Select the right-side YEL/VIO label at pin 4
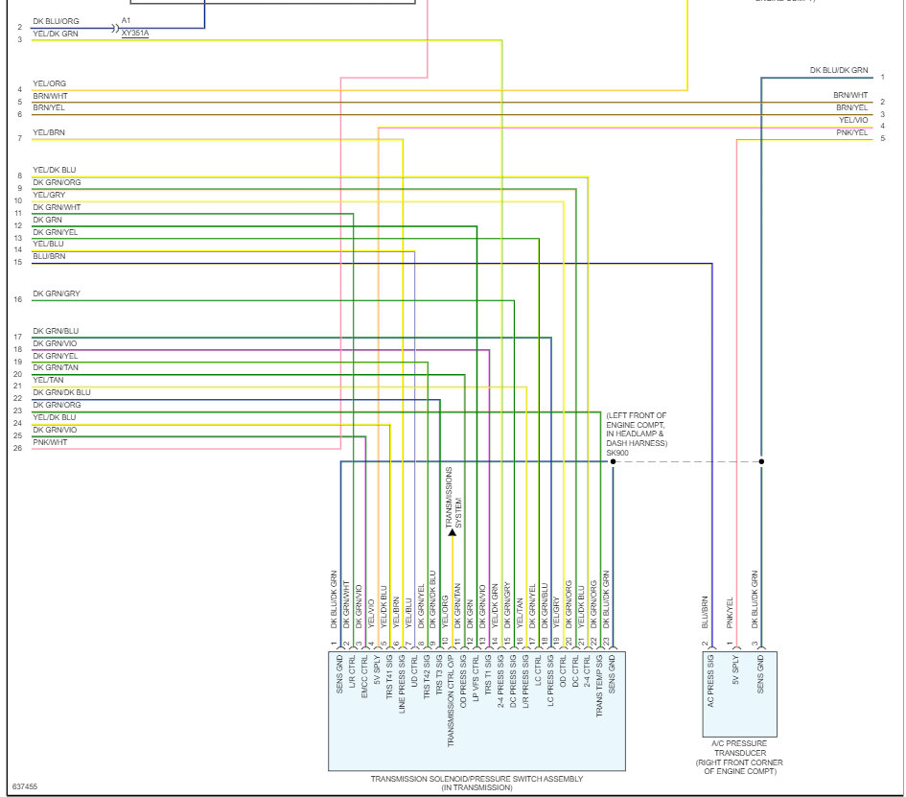The height and width of the screenshot is (797, 906). pos(853,121)
